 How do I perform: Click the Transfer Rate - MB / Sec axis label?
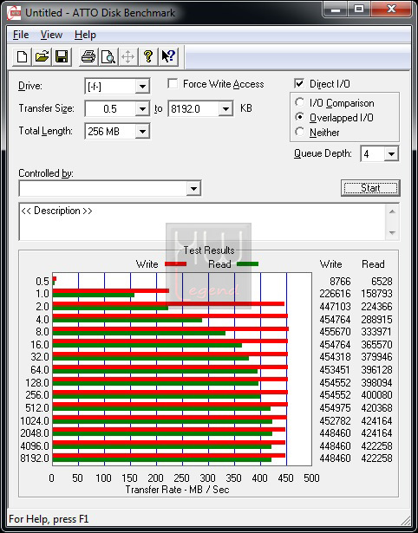click(x=177, y=490)
